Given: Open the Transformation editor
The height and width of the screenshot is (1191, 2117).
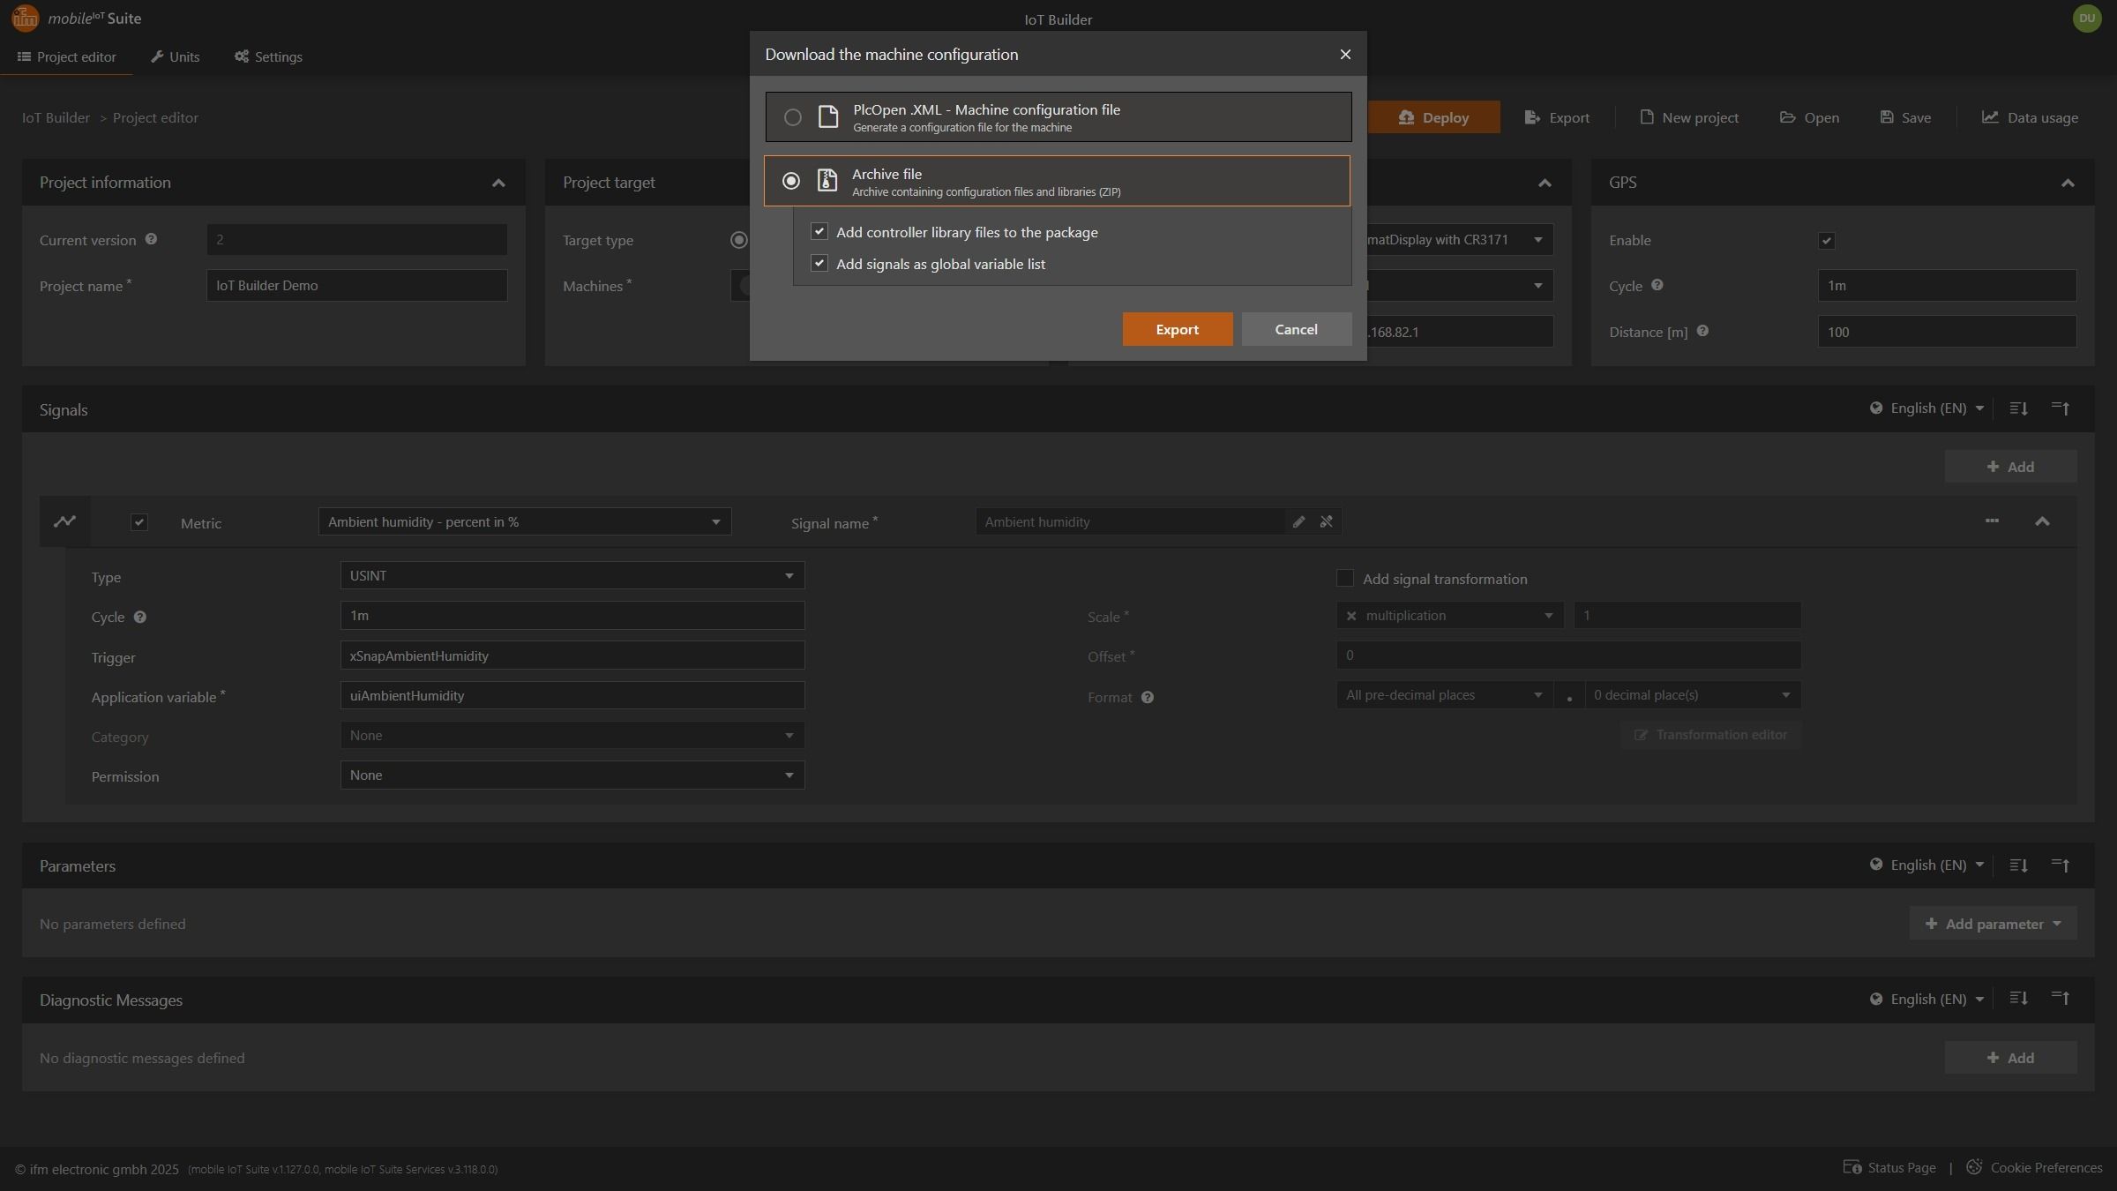Looking at the screenshot, I should 1710,735.
